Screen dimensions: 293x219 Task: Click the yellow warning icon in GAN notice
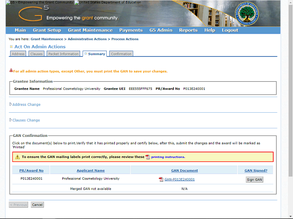[x=17, y=157]
